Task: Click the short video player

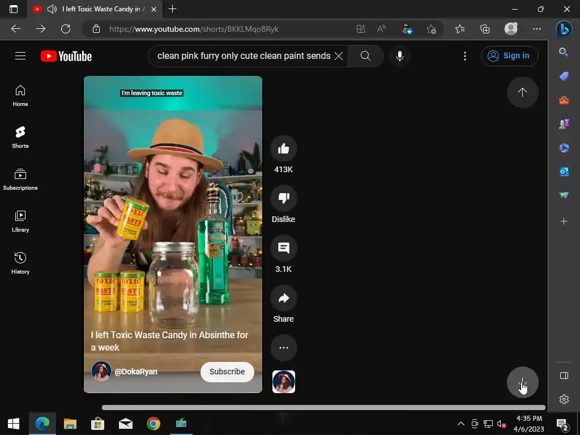Action: [173, 234]
